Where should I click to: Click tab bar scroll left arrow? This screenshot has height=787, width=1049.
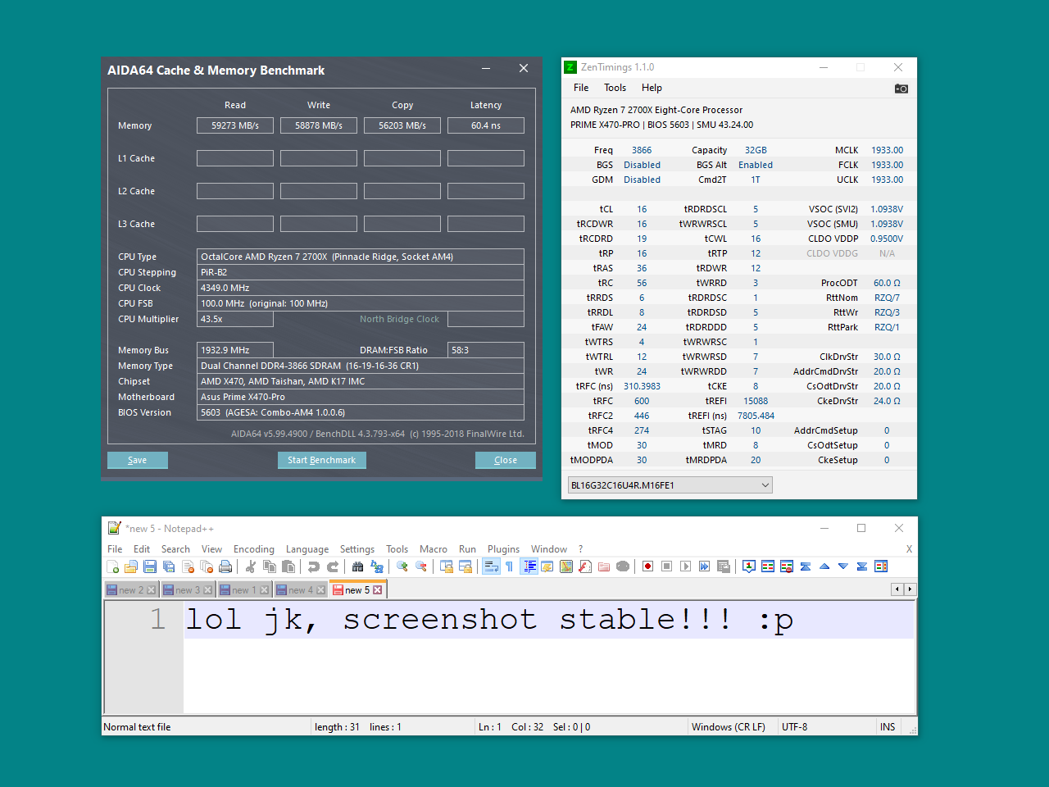click(897, 589)
